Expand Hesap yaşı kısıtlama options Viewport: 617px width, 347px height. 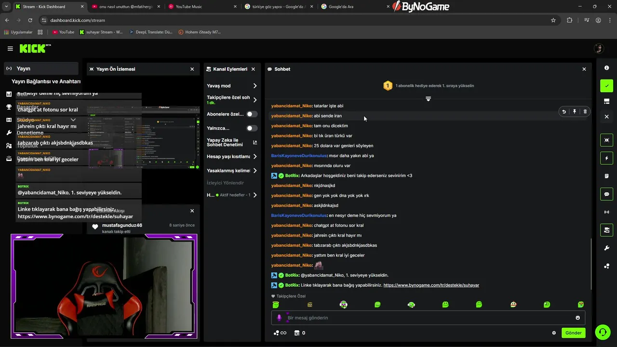click(255, 157)
